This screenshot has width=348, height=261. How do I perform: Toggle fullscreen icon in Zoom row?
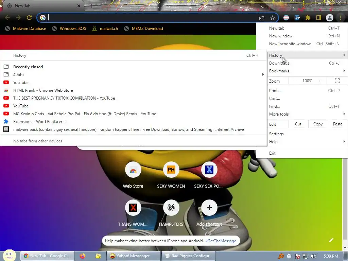[x=337, y=81]
